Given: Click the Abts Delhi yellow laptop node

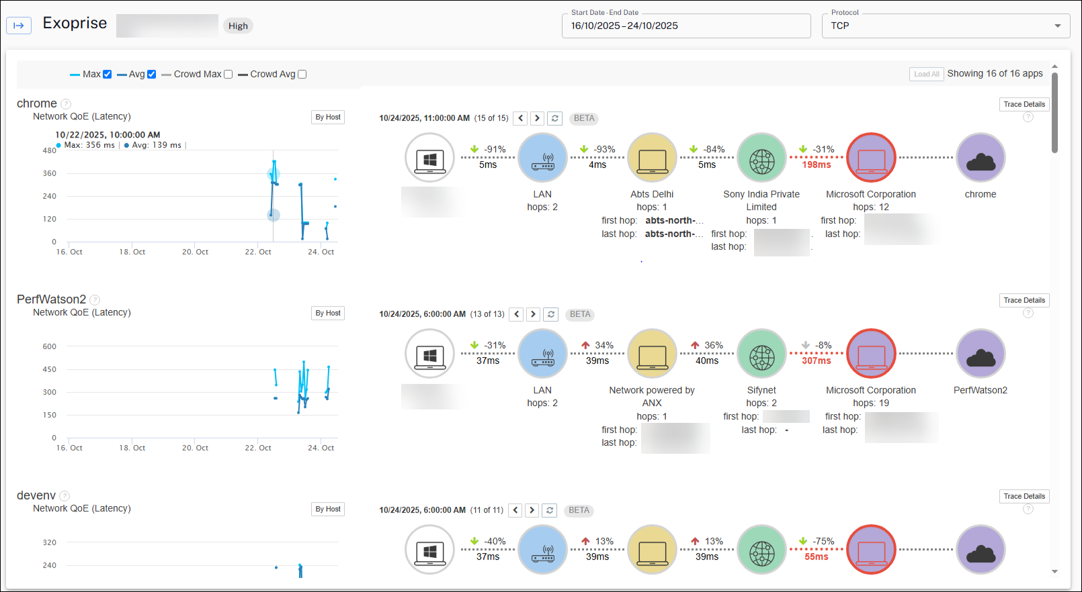Looking at the screenshot, I should tap(652, 158).
